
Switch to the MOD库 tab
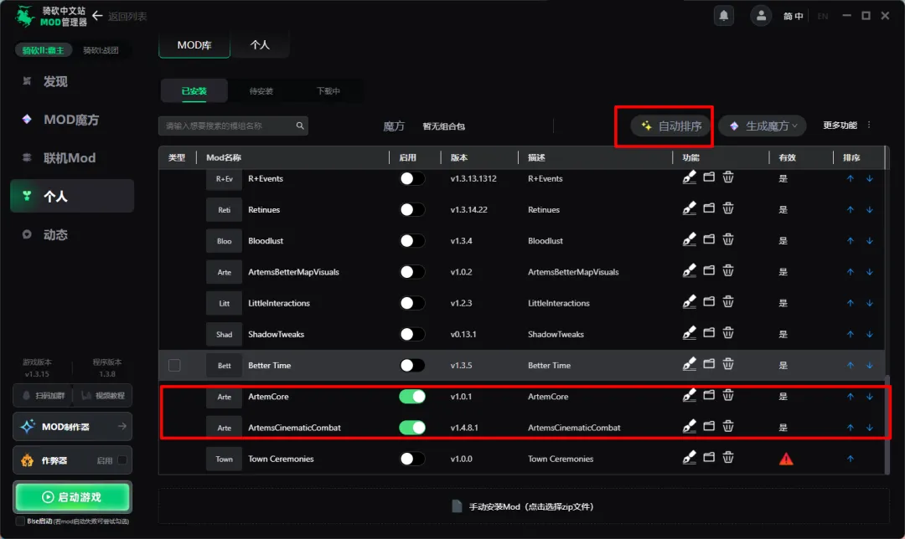pyautogui.click(x=194, y=45)
